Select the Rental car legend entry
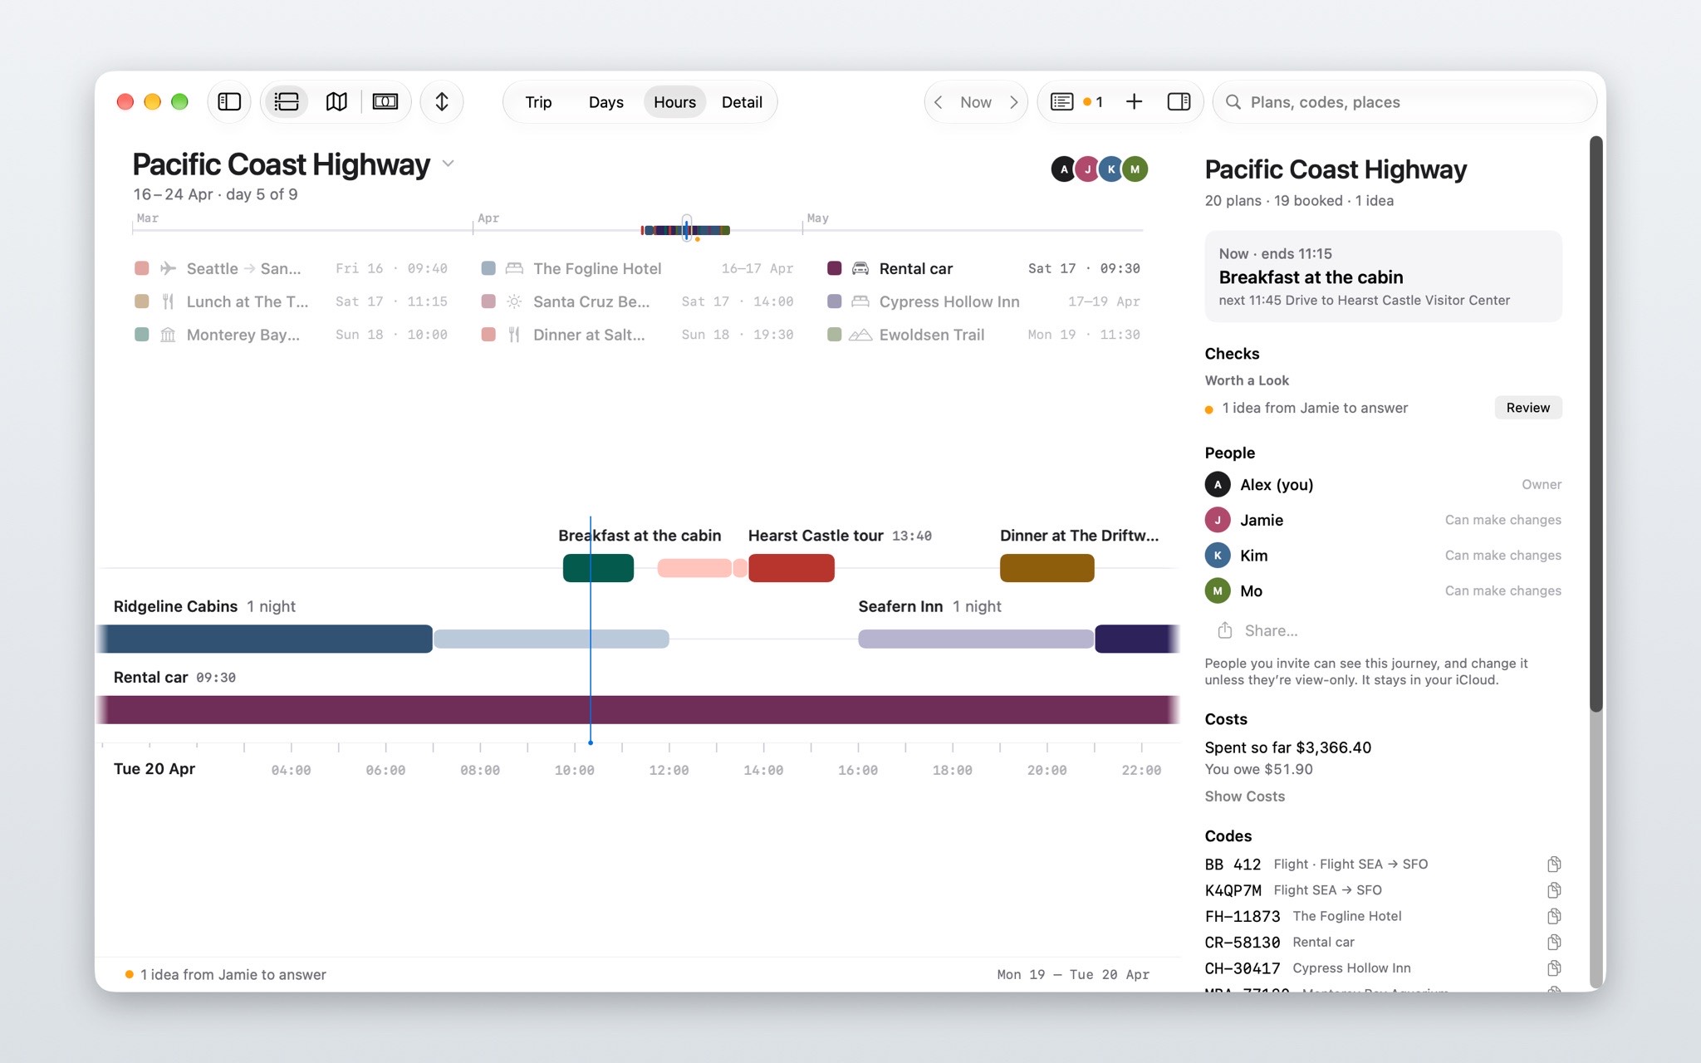 [x=983, y=268]
